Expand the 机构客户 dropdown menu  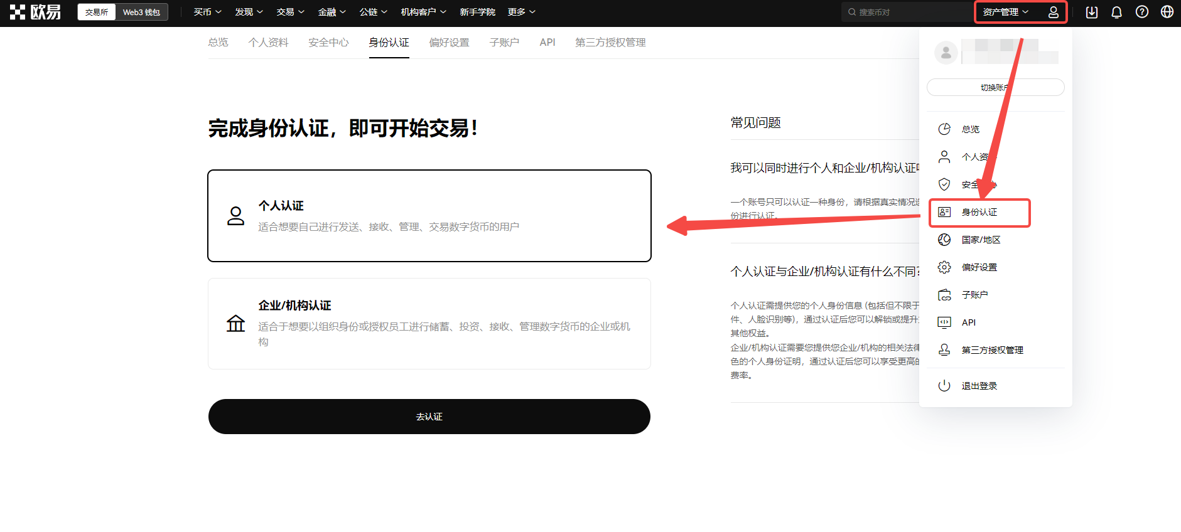[424, 12]
